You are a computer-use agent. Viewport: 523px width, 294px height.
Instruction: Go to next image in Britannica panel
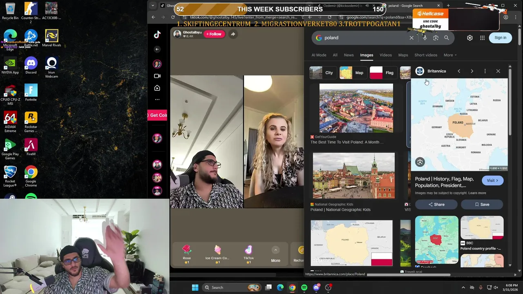coord(472,71)
